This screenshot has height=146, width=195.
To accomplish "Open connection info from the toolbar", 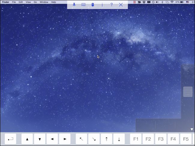I will [x=102, y=4].
